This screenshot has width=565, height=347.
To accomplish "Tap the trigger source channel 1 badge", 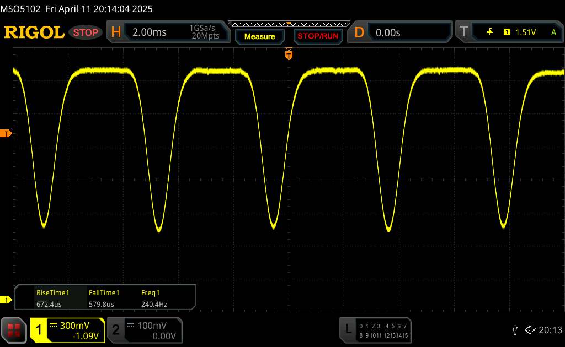I will 507,32.
